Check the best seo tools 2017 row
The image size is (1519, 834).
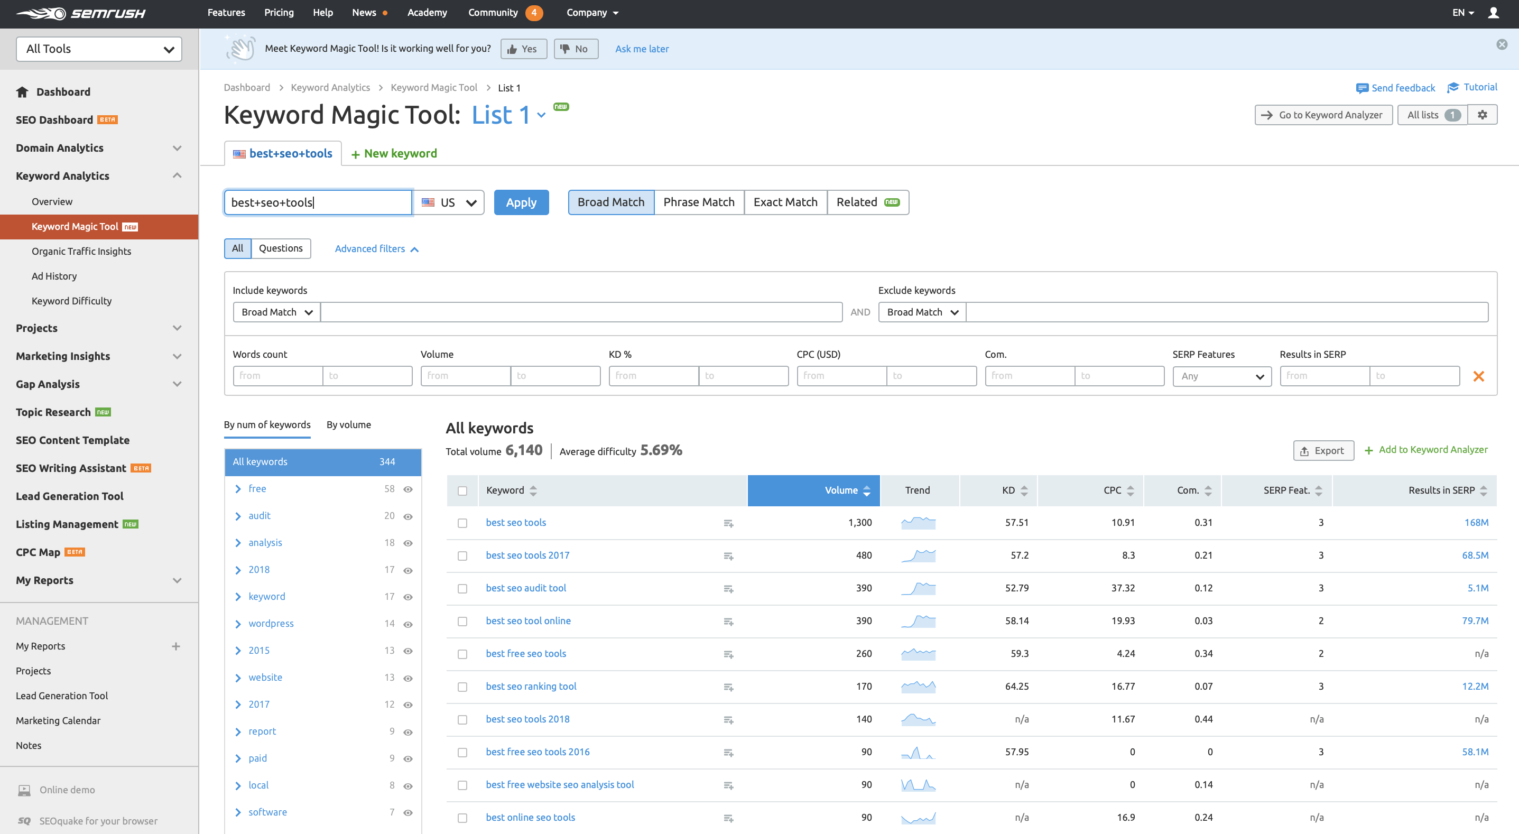tap(462, 556)
